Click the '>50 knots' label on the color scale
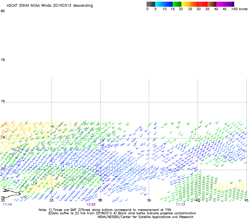 click(x=239, y=9)
